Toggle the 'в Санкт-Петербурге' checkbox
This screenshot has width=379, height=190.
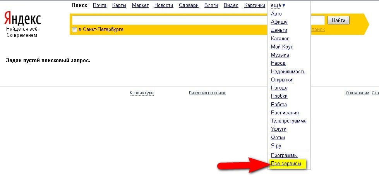point(74,30)
